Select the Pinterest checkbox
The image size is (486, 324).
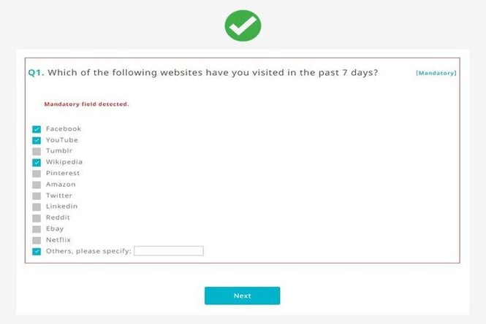tap(37, 174)
